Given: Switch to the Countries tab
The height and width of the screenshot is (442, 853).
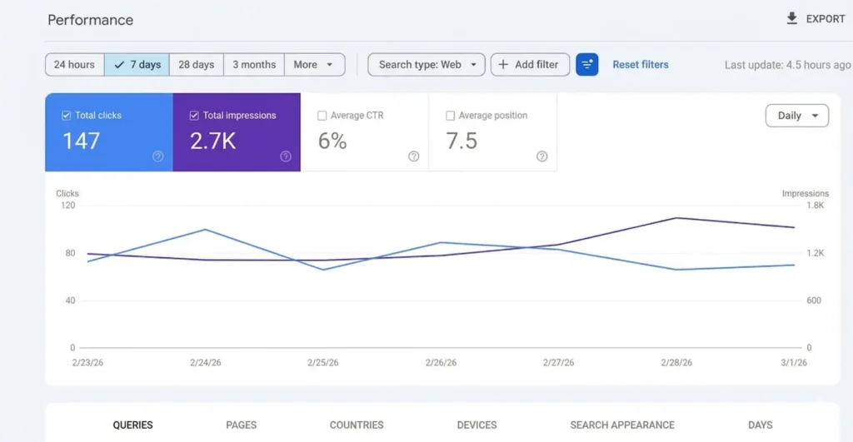Looking at the screenshot, I should (357, 425).
